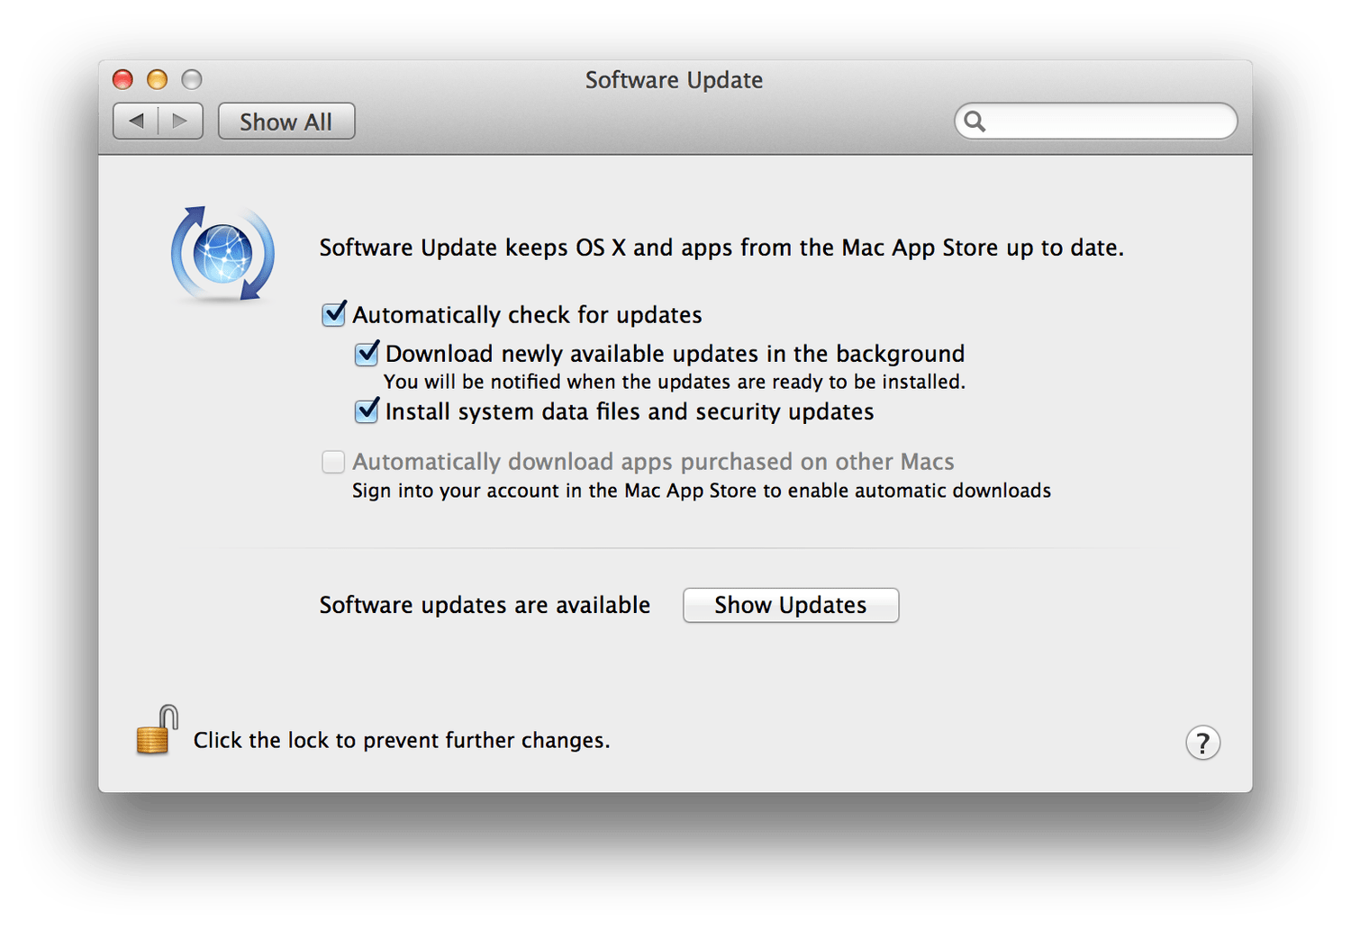Focus the preferences search field
The height and width of the screenshot is (929, 1351).
point(1108,121)
